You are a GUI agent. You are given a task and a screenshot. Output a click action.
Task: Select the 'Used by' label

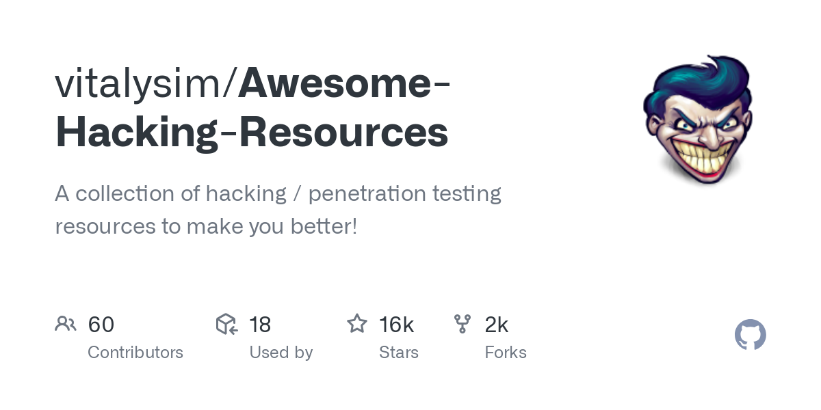pyautogui.click(x=281, y=353)
